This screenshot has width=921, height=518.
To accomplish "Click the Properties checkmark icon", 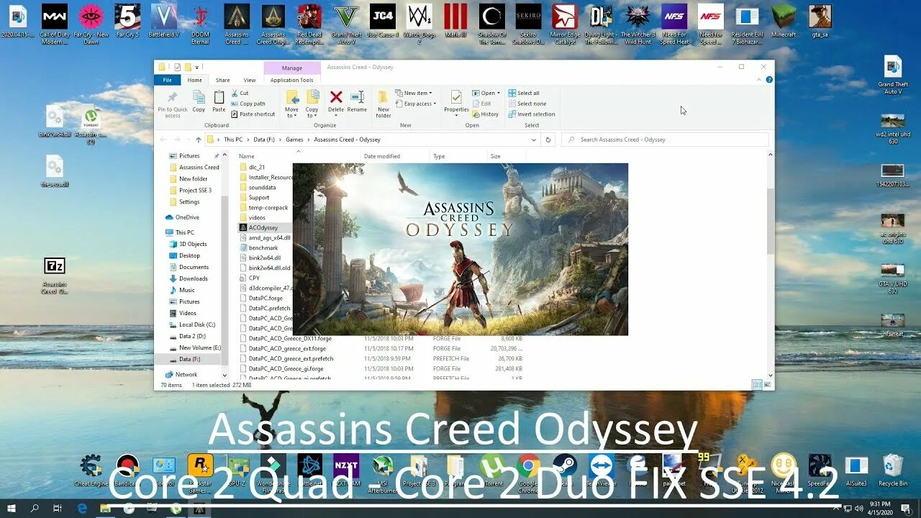I will click(456, 97).
